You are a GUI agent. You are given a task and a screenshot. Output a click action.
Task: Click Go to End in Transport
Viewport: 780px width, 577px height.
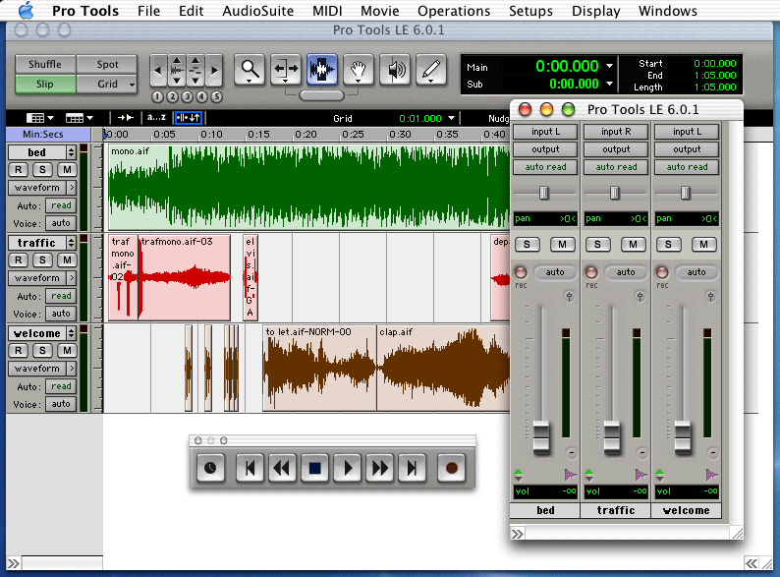coord(413,468)
